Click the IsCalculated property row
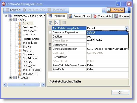 [x=90, y=61]
